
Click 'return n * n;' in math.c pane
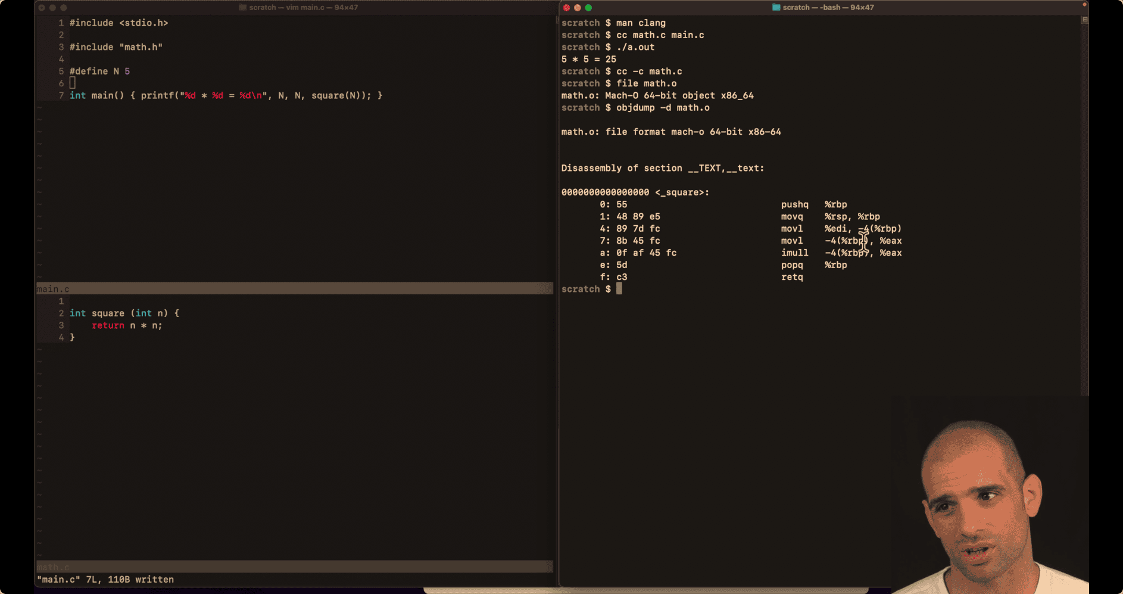point(127,325)
